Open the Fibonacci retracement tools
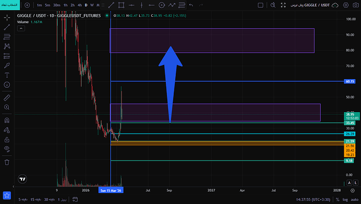The width and height of the screenshot is (361, 204). (7, 37)
